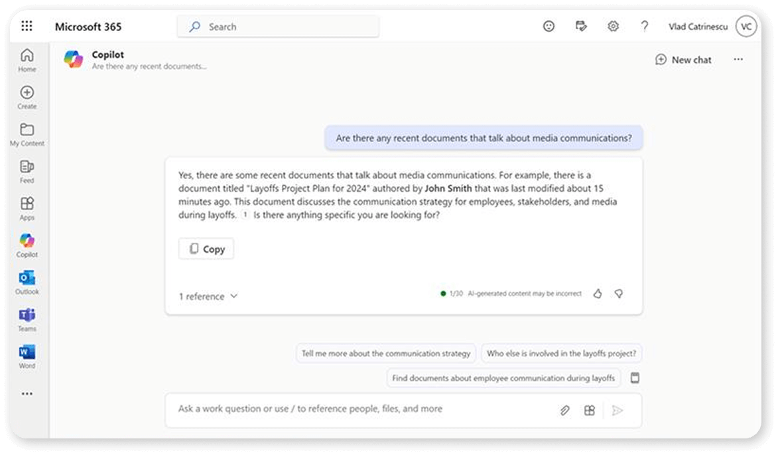
Task: Open the prompt guide icon beside suggestions
Action: (635, 378)
